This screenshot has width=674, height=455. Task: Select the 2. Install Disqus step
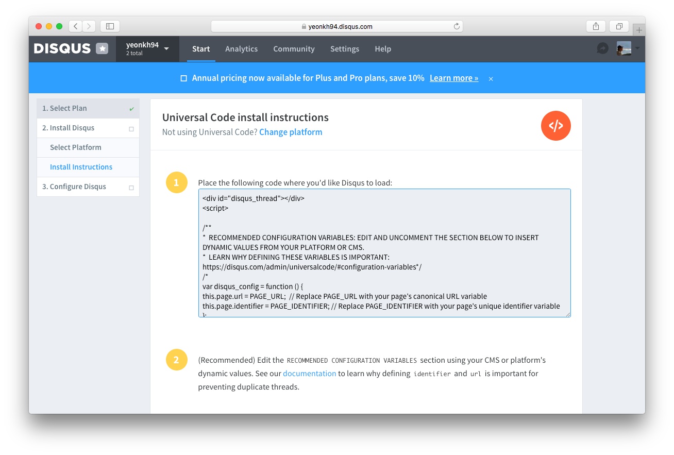click(x=88, y=128)
